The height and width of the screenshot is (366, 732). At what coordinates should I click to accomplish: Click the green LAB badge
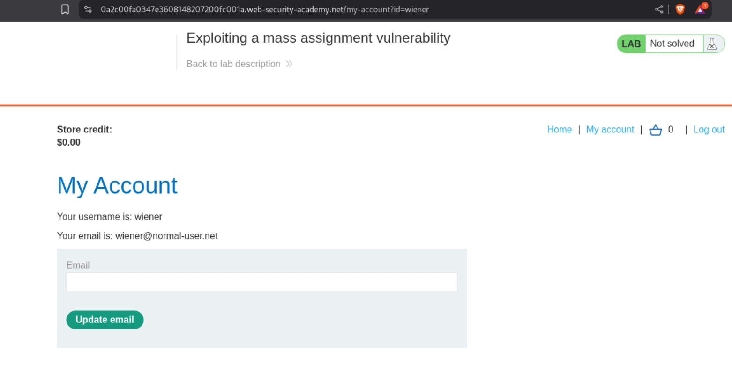click(631, 44)
